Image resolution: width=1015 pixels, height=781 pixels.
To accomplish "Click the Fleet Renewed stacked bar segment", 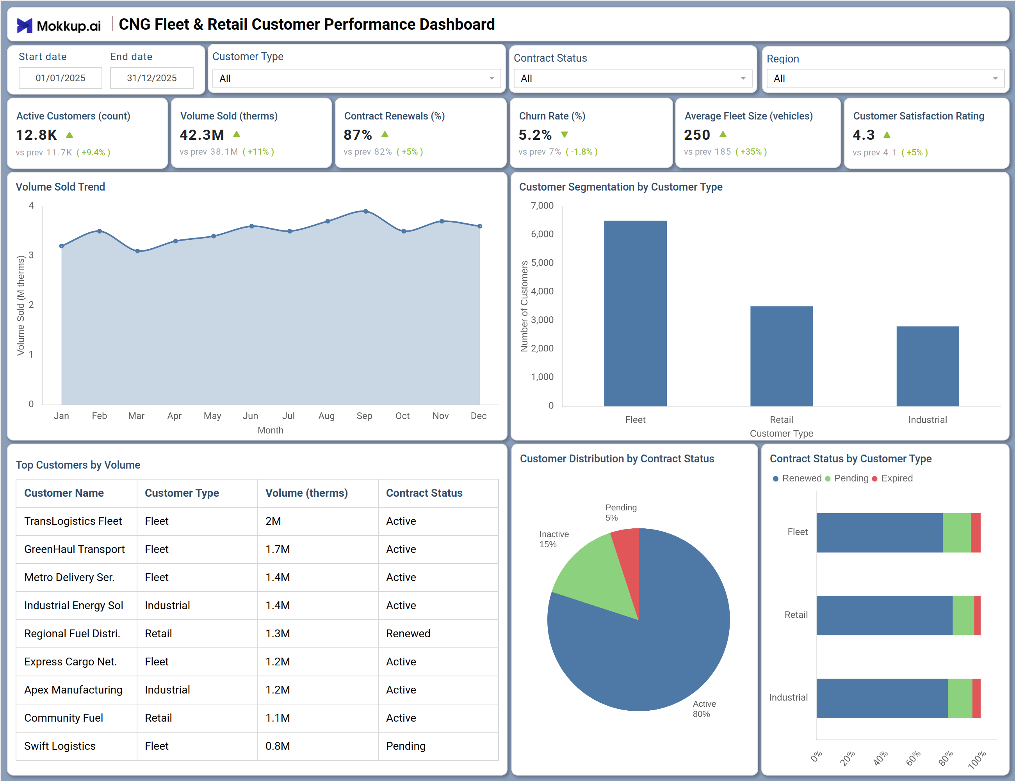I will coord(880,533).
